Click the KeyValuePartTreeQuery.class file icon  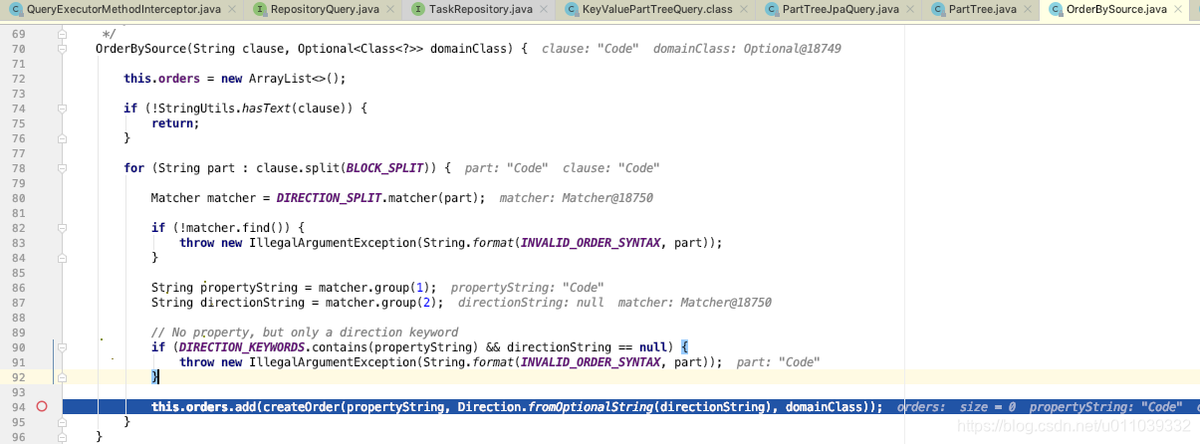click(x=572, y=9)
